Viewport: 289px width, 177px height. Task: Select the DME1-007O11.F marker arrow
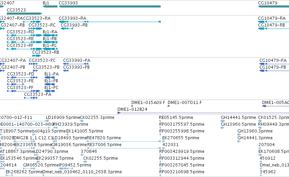pyautogui.click(x=169, y=106)
